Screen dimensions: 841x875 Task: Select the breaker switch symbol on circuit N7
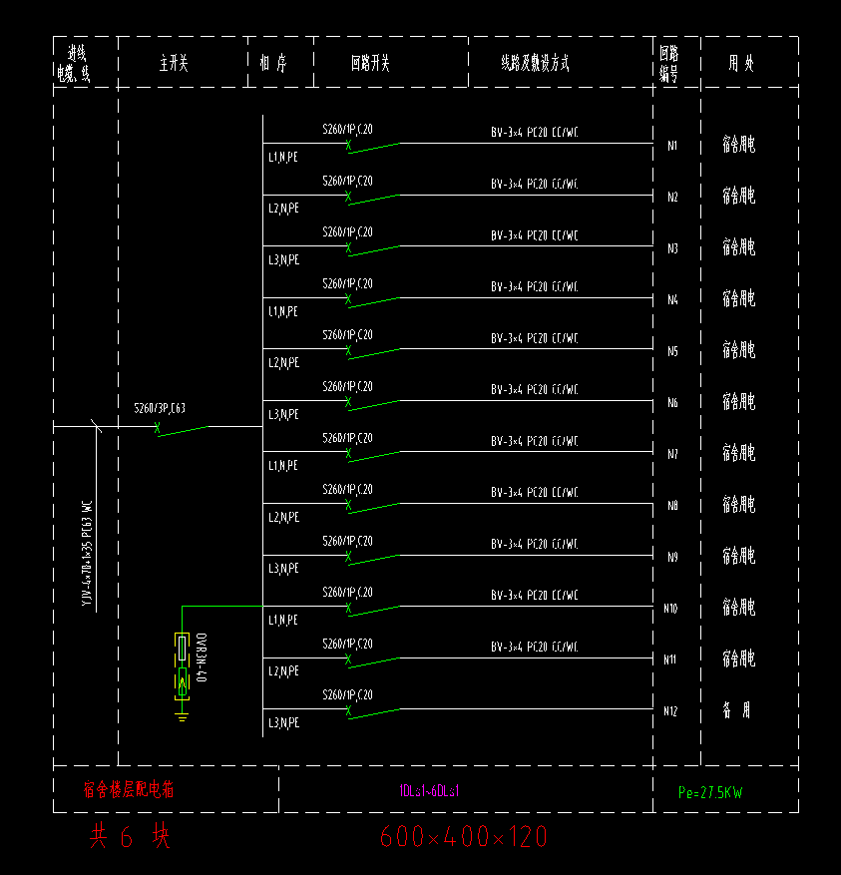373,454
